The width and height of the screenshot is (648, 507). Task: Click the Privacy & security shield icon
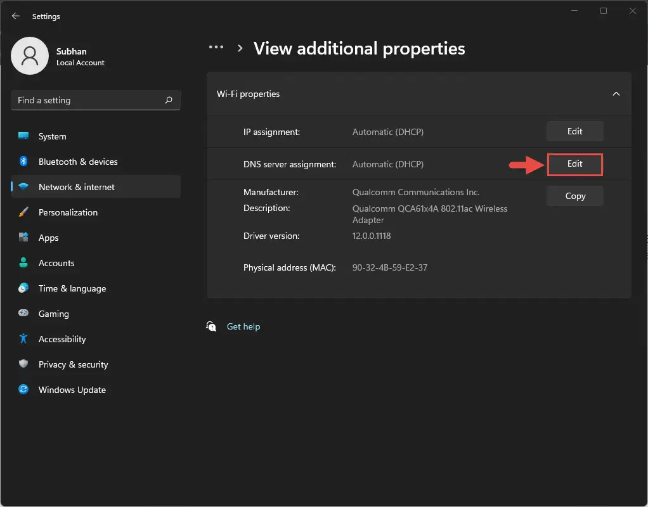click(x=23, y=364)
